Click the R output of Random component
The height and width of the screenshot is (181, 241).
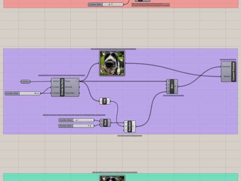133,126
